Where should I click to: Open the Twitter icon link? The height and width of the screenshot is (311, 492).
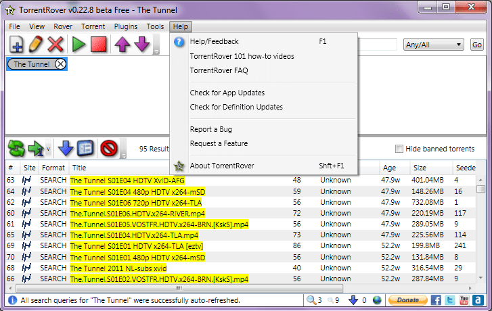(450, 300)
